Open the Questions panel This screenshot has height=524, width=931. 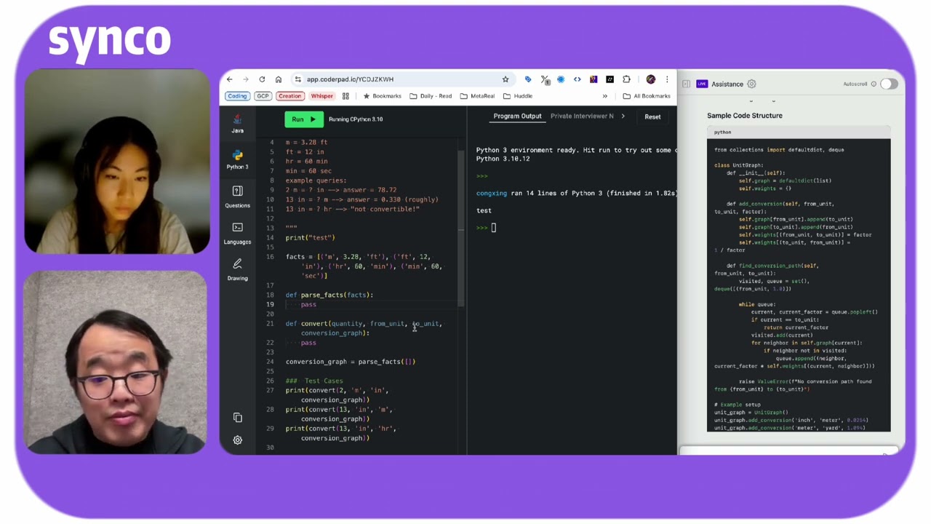[237, 196]
